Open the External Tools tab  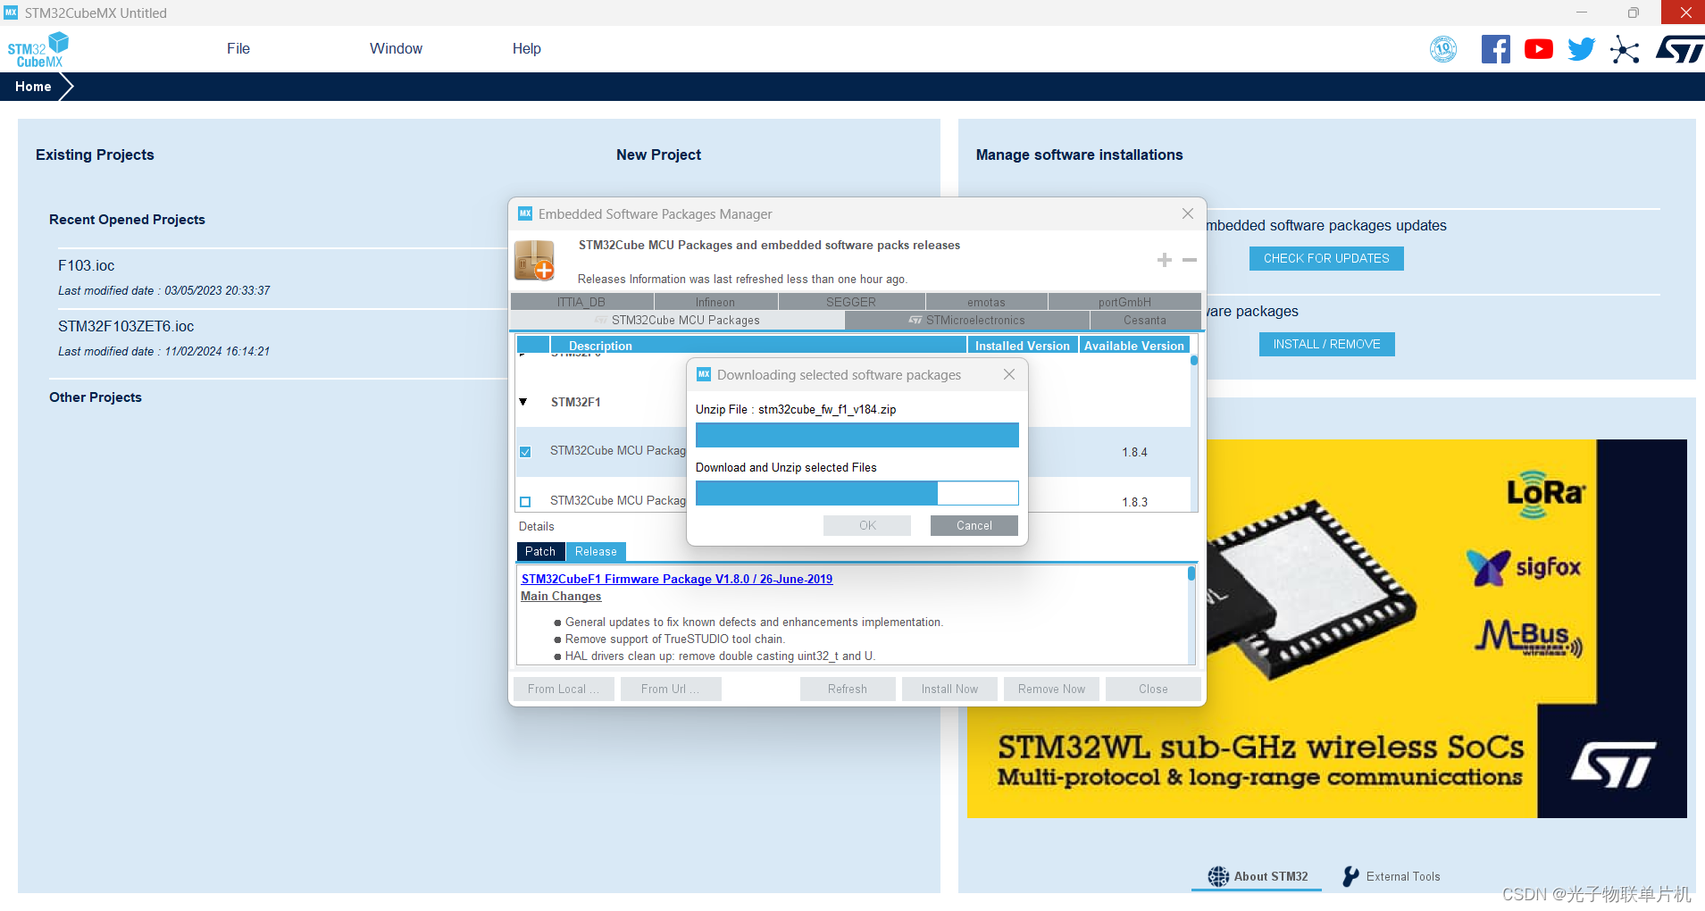(1392, 876)
